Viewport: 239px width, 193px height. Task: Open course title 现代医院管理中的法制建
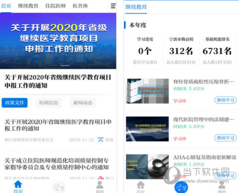click(x=203, y=119)
